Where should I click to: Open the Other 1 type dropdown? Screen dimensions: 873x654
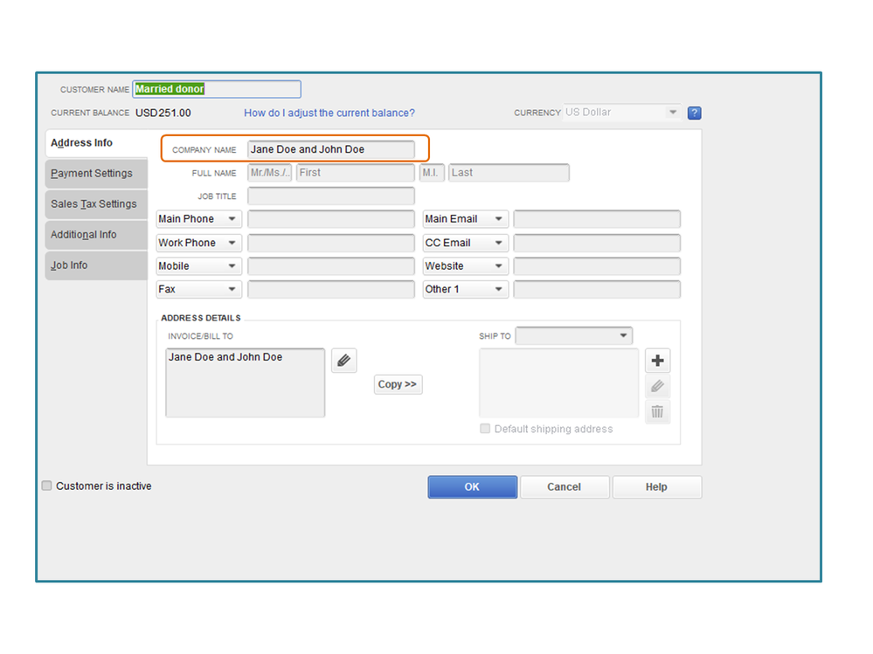tap(465, 289)
